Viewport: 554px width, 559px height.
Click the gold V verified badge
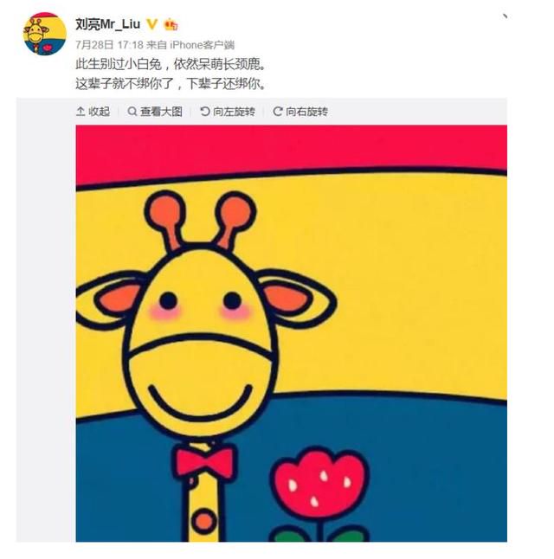click(152, 24)
